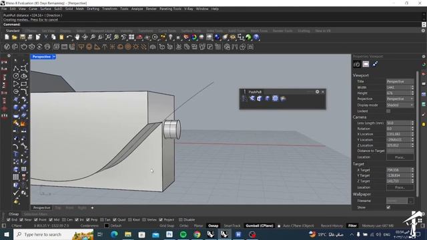The height and width of the screenshot is (240, 427).
Task: Click the Zoom extents icon
Action: coord(108,37)
